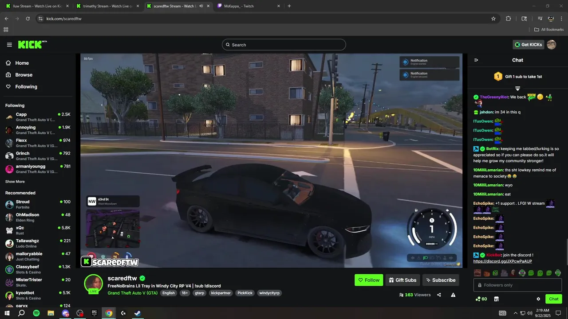Open the channel shop storefront icon

coord(497,299)
